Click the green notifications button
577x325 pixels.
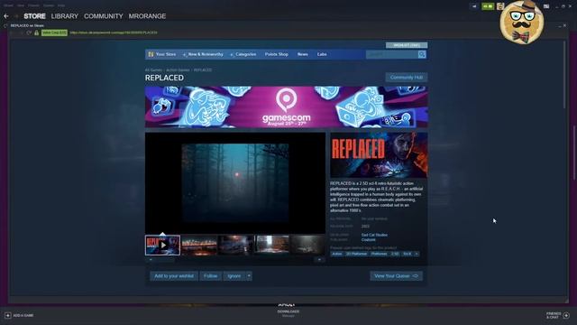(488, 6)
